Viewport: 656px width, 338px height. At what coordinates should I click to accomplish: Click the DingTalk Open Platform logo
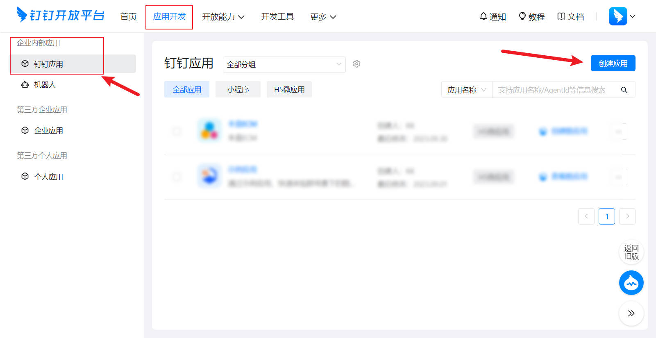pos(60,15)
